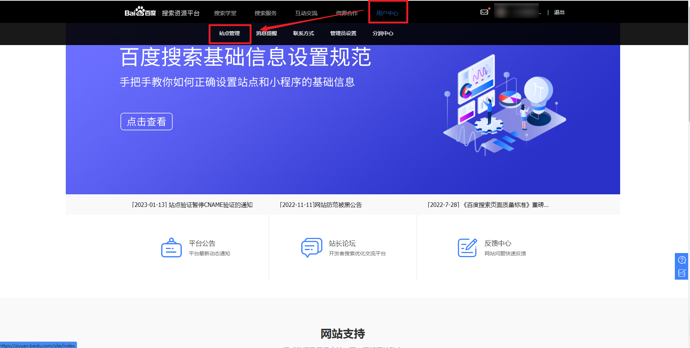Open 网站防范被黑公告 announcement
Screen dimensions: 690x348
coord(321,205)
